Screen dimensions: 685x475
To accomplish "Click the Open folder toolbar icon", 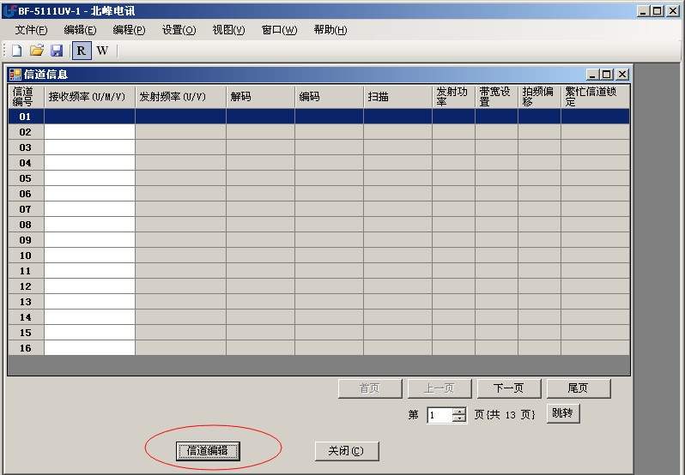I will pyautogui.click(x=37, y=51).
